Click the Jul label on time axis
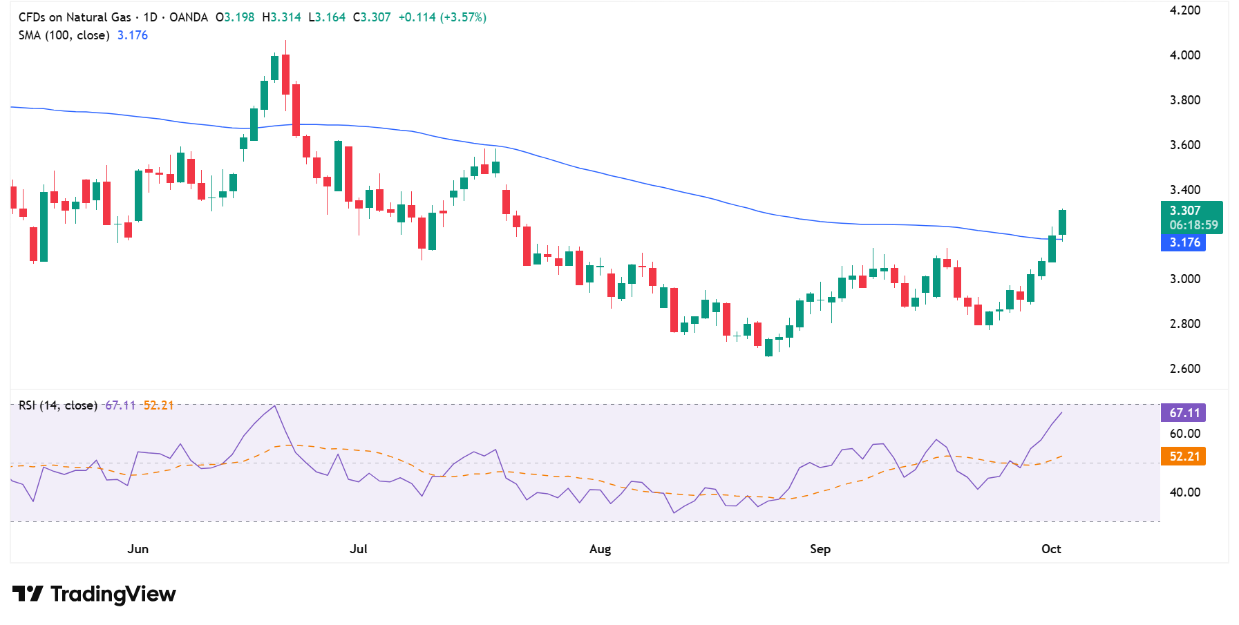Screen dimensions: 1239x625 (x=359, y=549)
